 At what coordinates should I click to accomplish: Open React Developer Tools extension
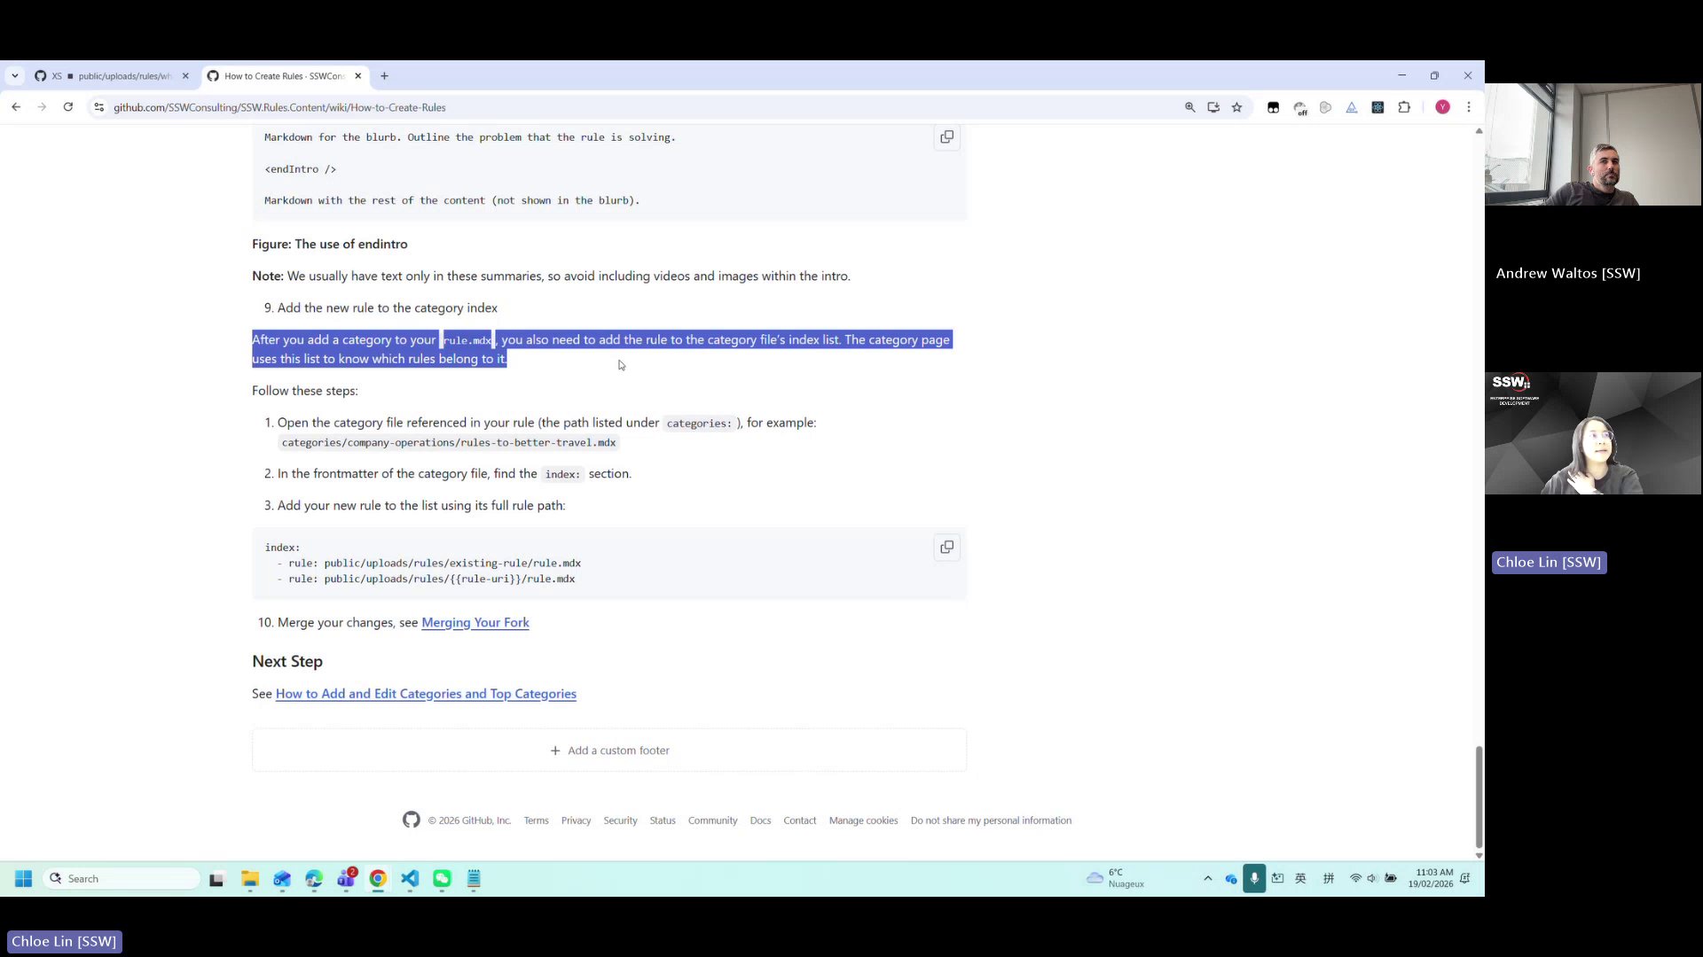point(1378,107)
